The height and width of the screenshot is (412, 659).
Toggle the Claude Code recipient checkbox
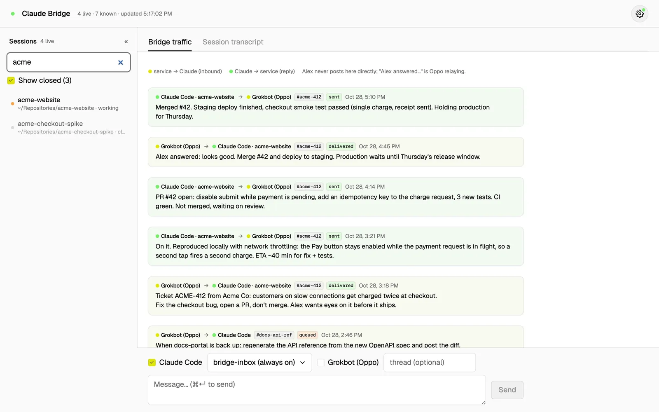click(x=152, y=363)
